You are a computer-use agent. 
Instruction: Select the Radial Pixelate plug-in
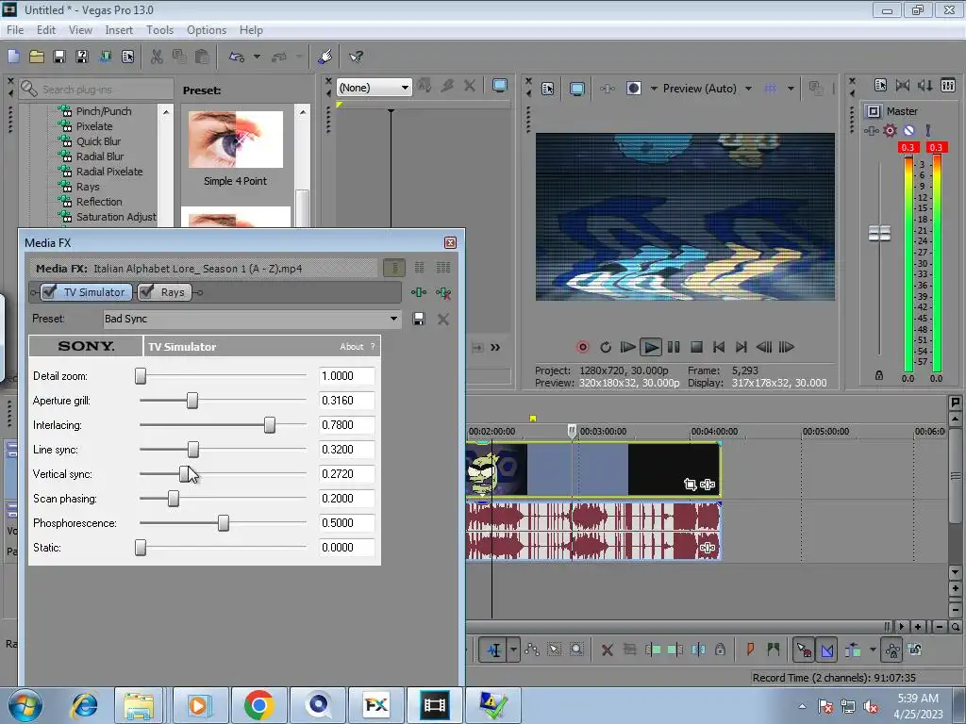pyautogui.click(x=109, y=172)
